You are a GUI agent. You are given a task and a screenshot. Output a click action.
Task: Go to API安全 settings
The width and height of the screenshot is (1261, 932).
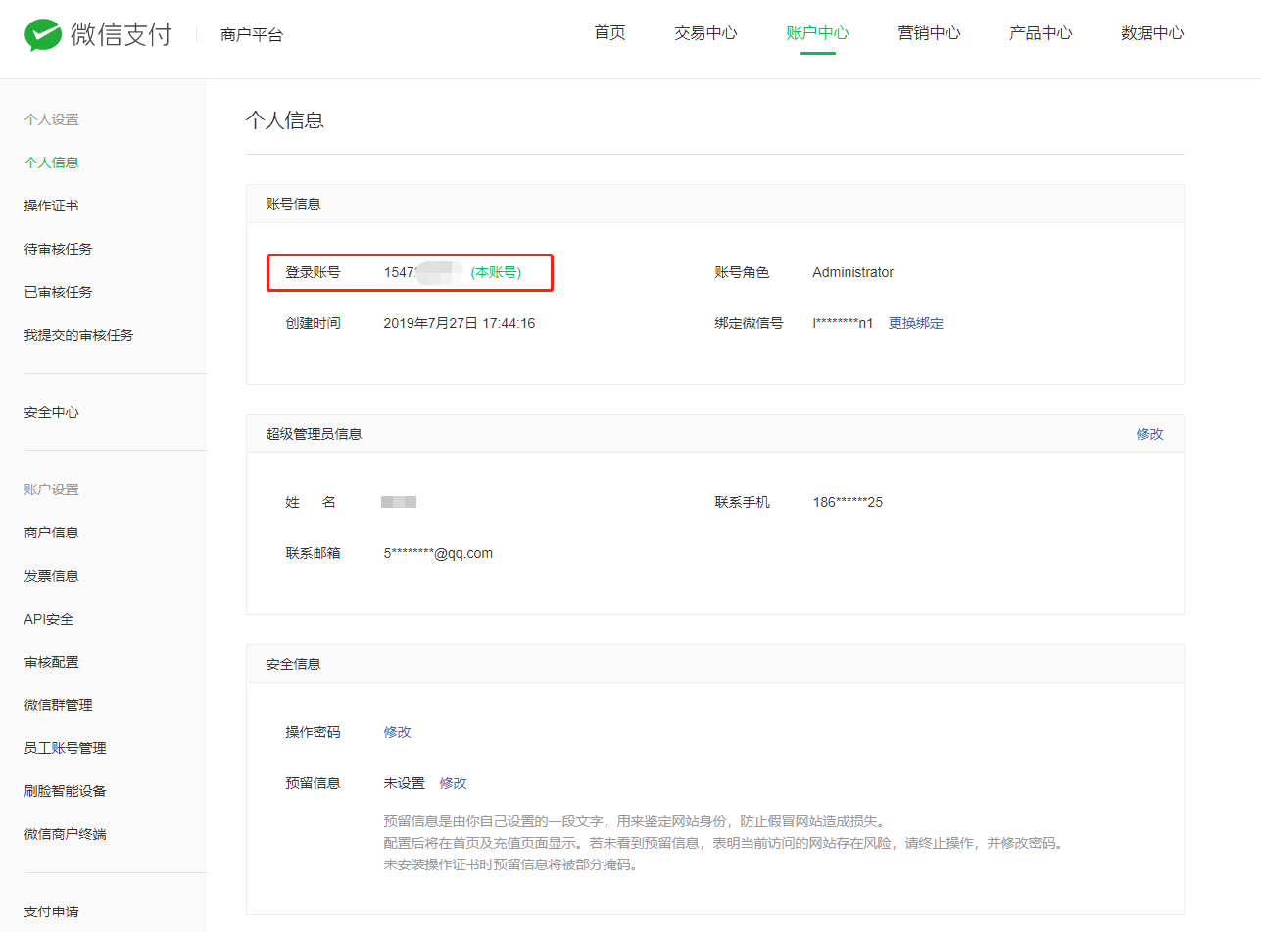[49, 619]
